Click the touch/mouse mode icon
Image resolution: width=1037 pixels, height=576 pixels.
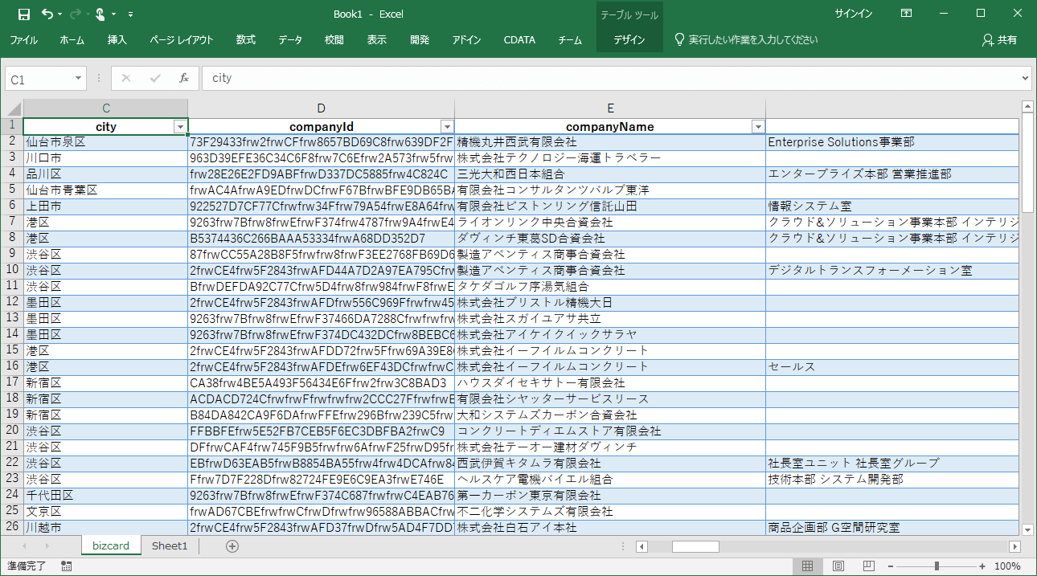[x=100, y=14]
